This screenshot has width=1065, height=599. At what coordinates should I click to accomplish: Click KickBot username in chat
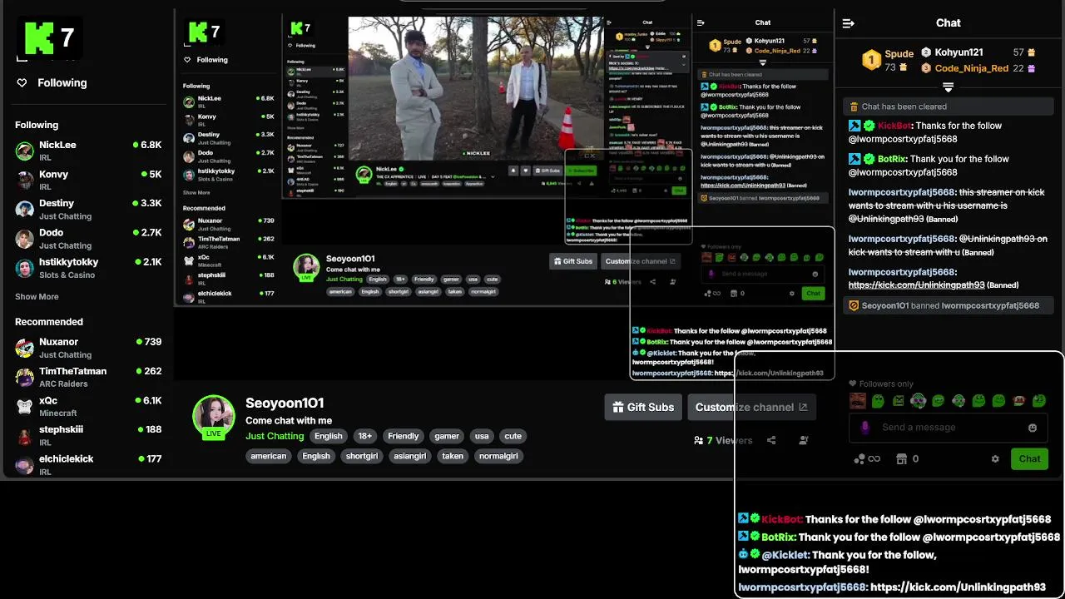pyautogui.click(x=894, y=126)
